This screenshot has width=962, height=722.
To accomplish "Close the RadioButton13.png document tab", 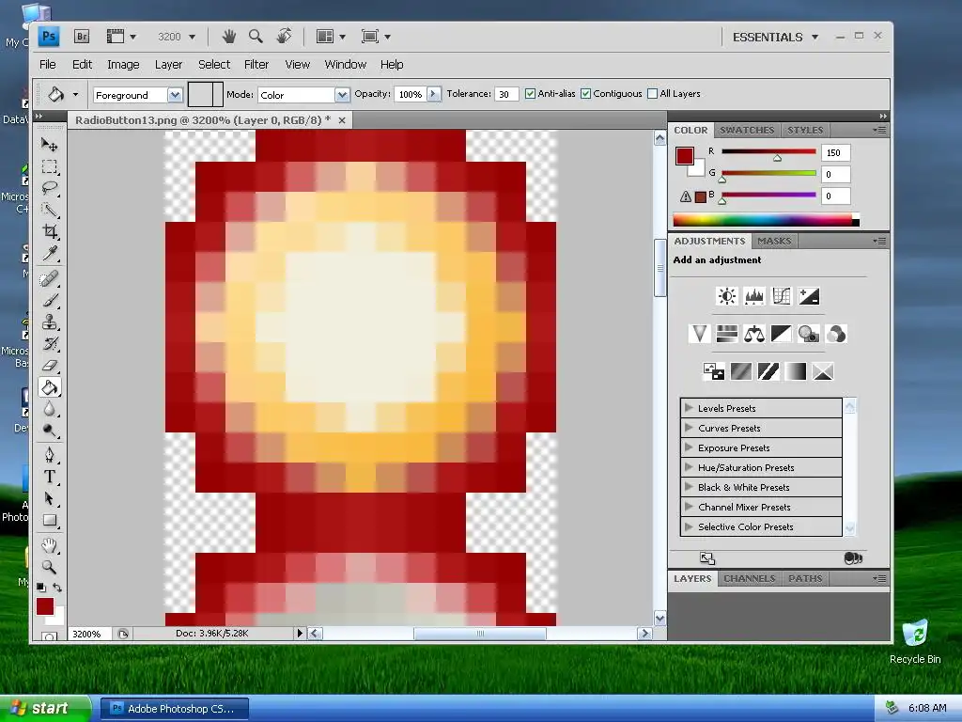I will (x=342, y=120).
